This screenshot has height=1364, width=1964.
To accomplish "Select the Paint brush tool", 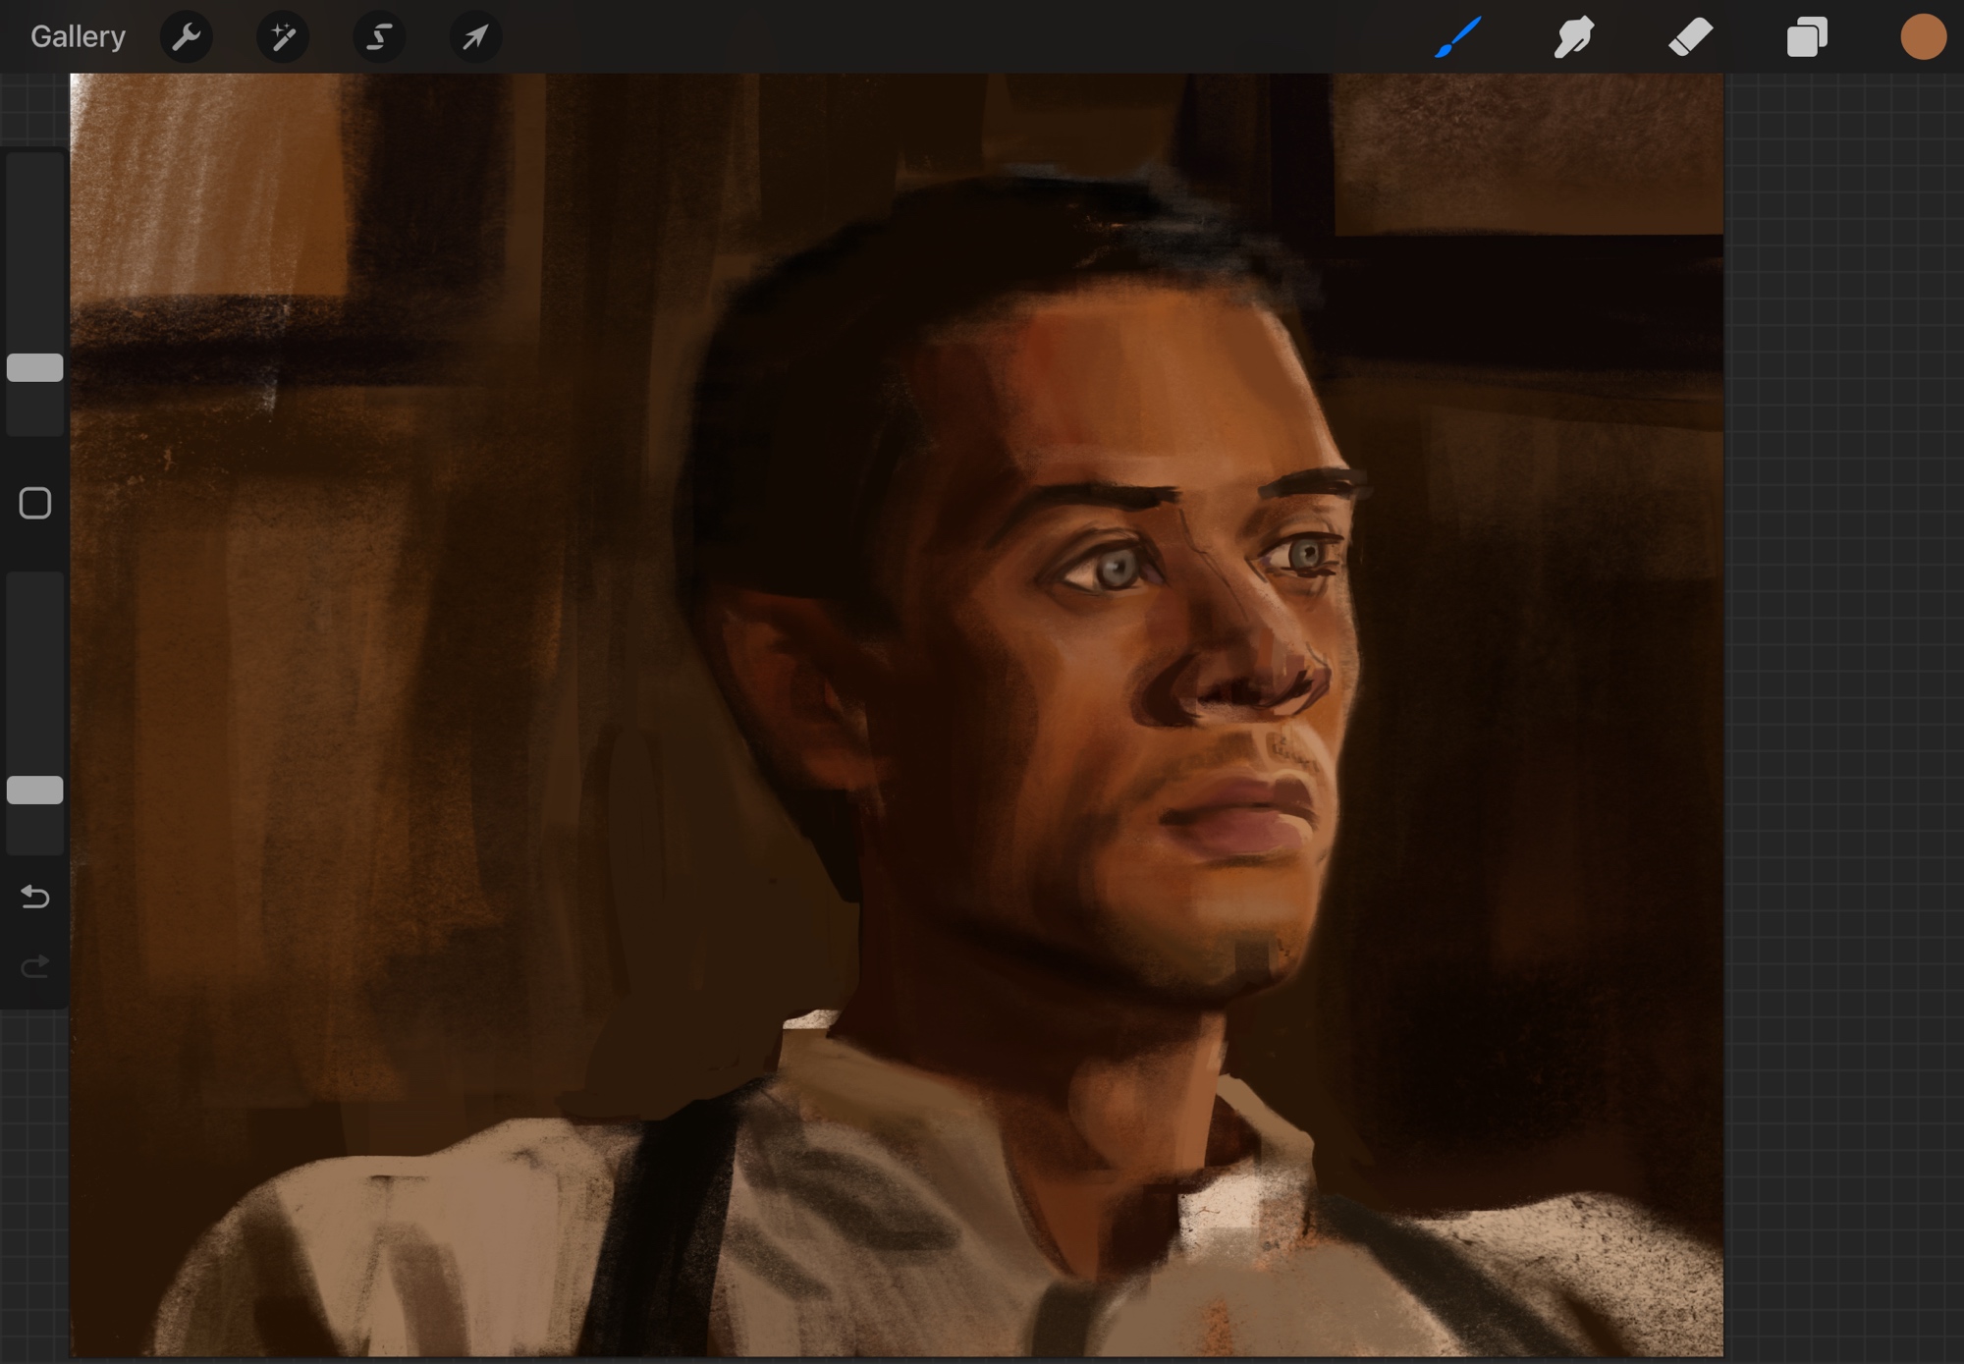I will 1457,37.
